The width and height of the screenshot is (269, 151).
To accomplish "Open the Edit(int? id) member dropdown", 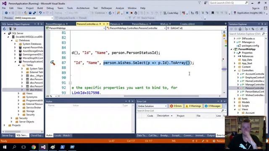I will pyautogui.click(x=197, y=28).
